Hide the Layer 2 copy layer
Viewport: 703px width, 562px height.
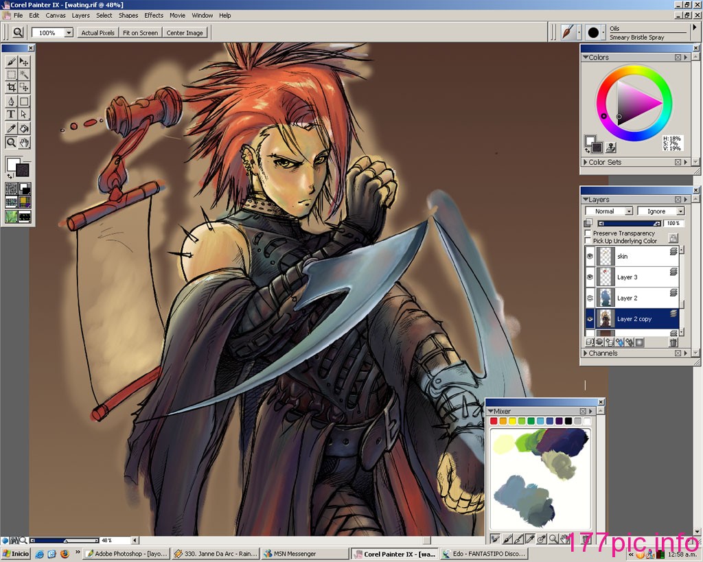pyautogui.click(x=590, y=319)
